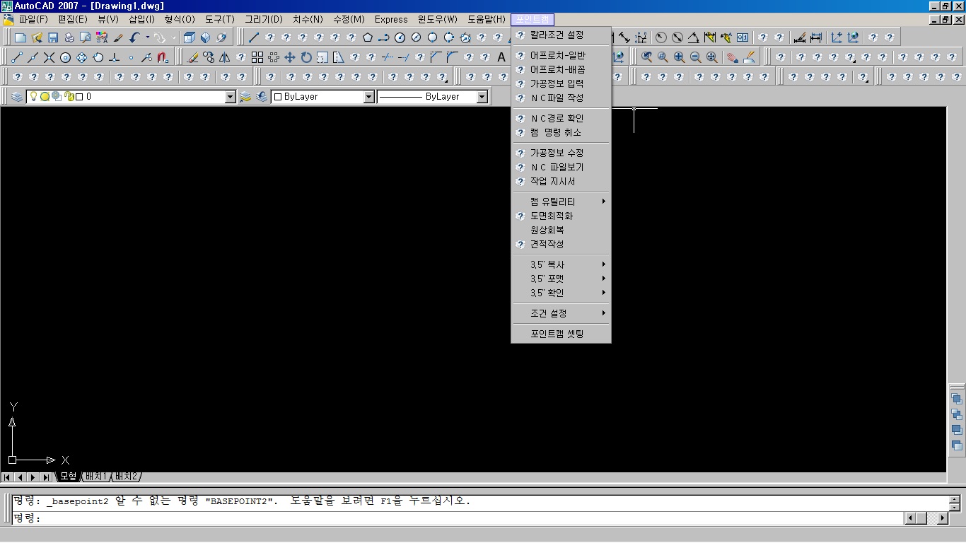Click the Zoom Out minus icon
The height and width of the screenshot is (543, 966).
(x=696, y=57)
